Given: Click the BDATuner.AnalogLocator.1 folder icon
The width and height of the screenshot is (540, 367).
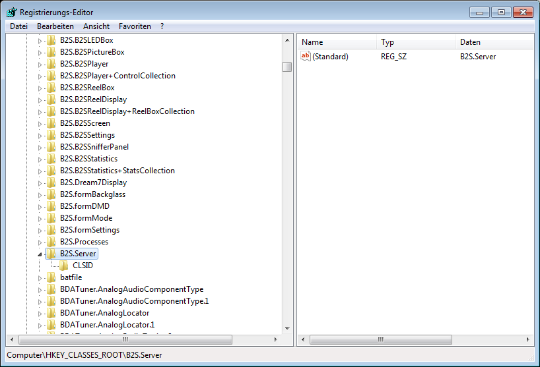Looking at the screenshot, I should coord(51,325).
